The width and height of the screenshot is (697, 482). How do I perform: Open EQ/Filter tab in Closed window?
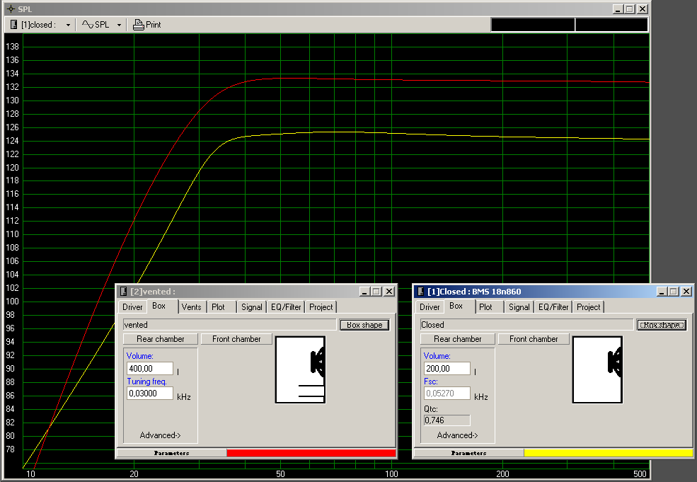[x=553, y=306]
